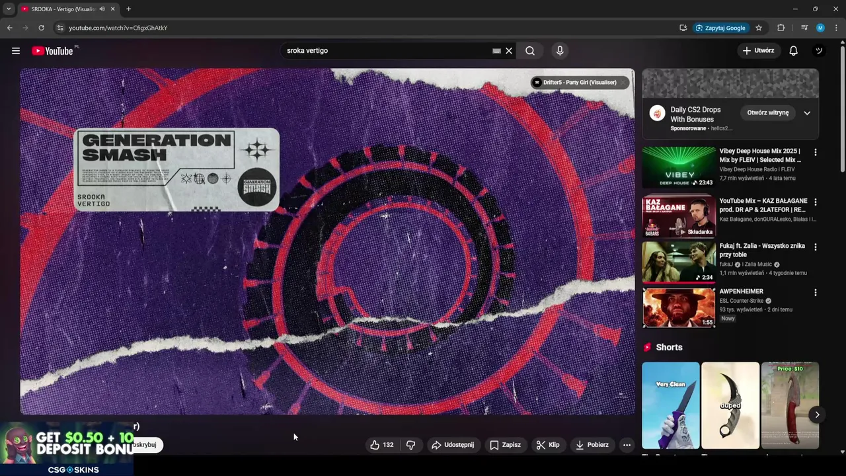Open Chrome profile avatar
This screenshot has height=476, width=846.
[820, 28]
